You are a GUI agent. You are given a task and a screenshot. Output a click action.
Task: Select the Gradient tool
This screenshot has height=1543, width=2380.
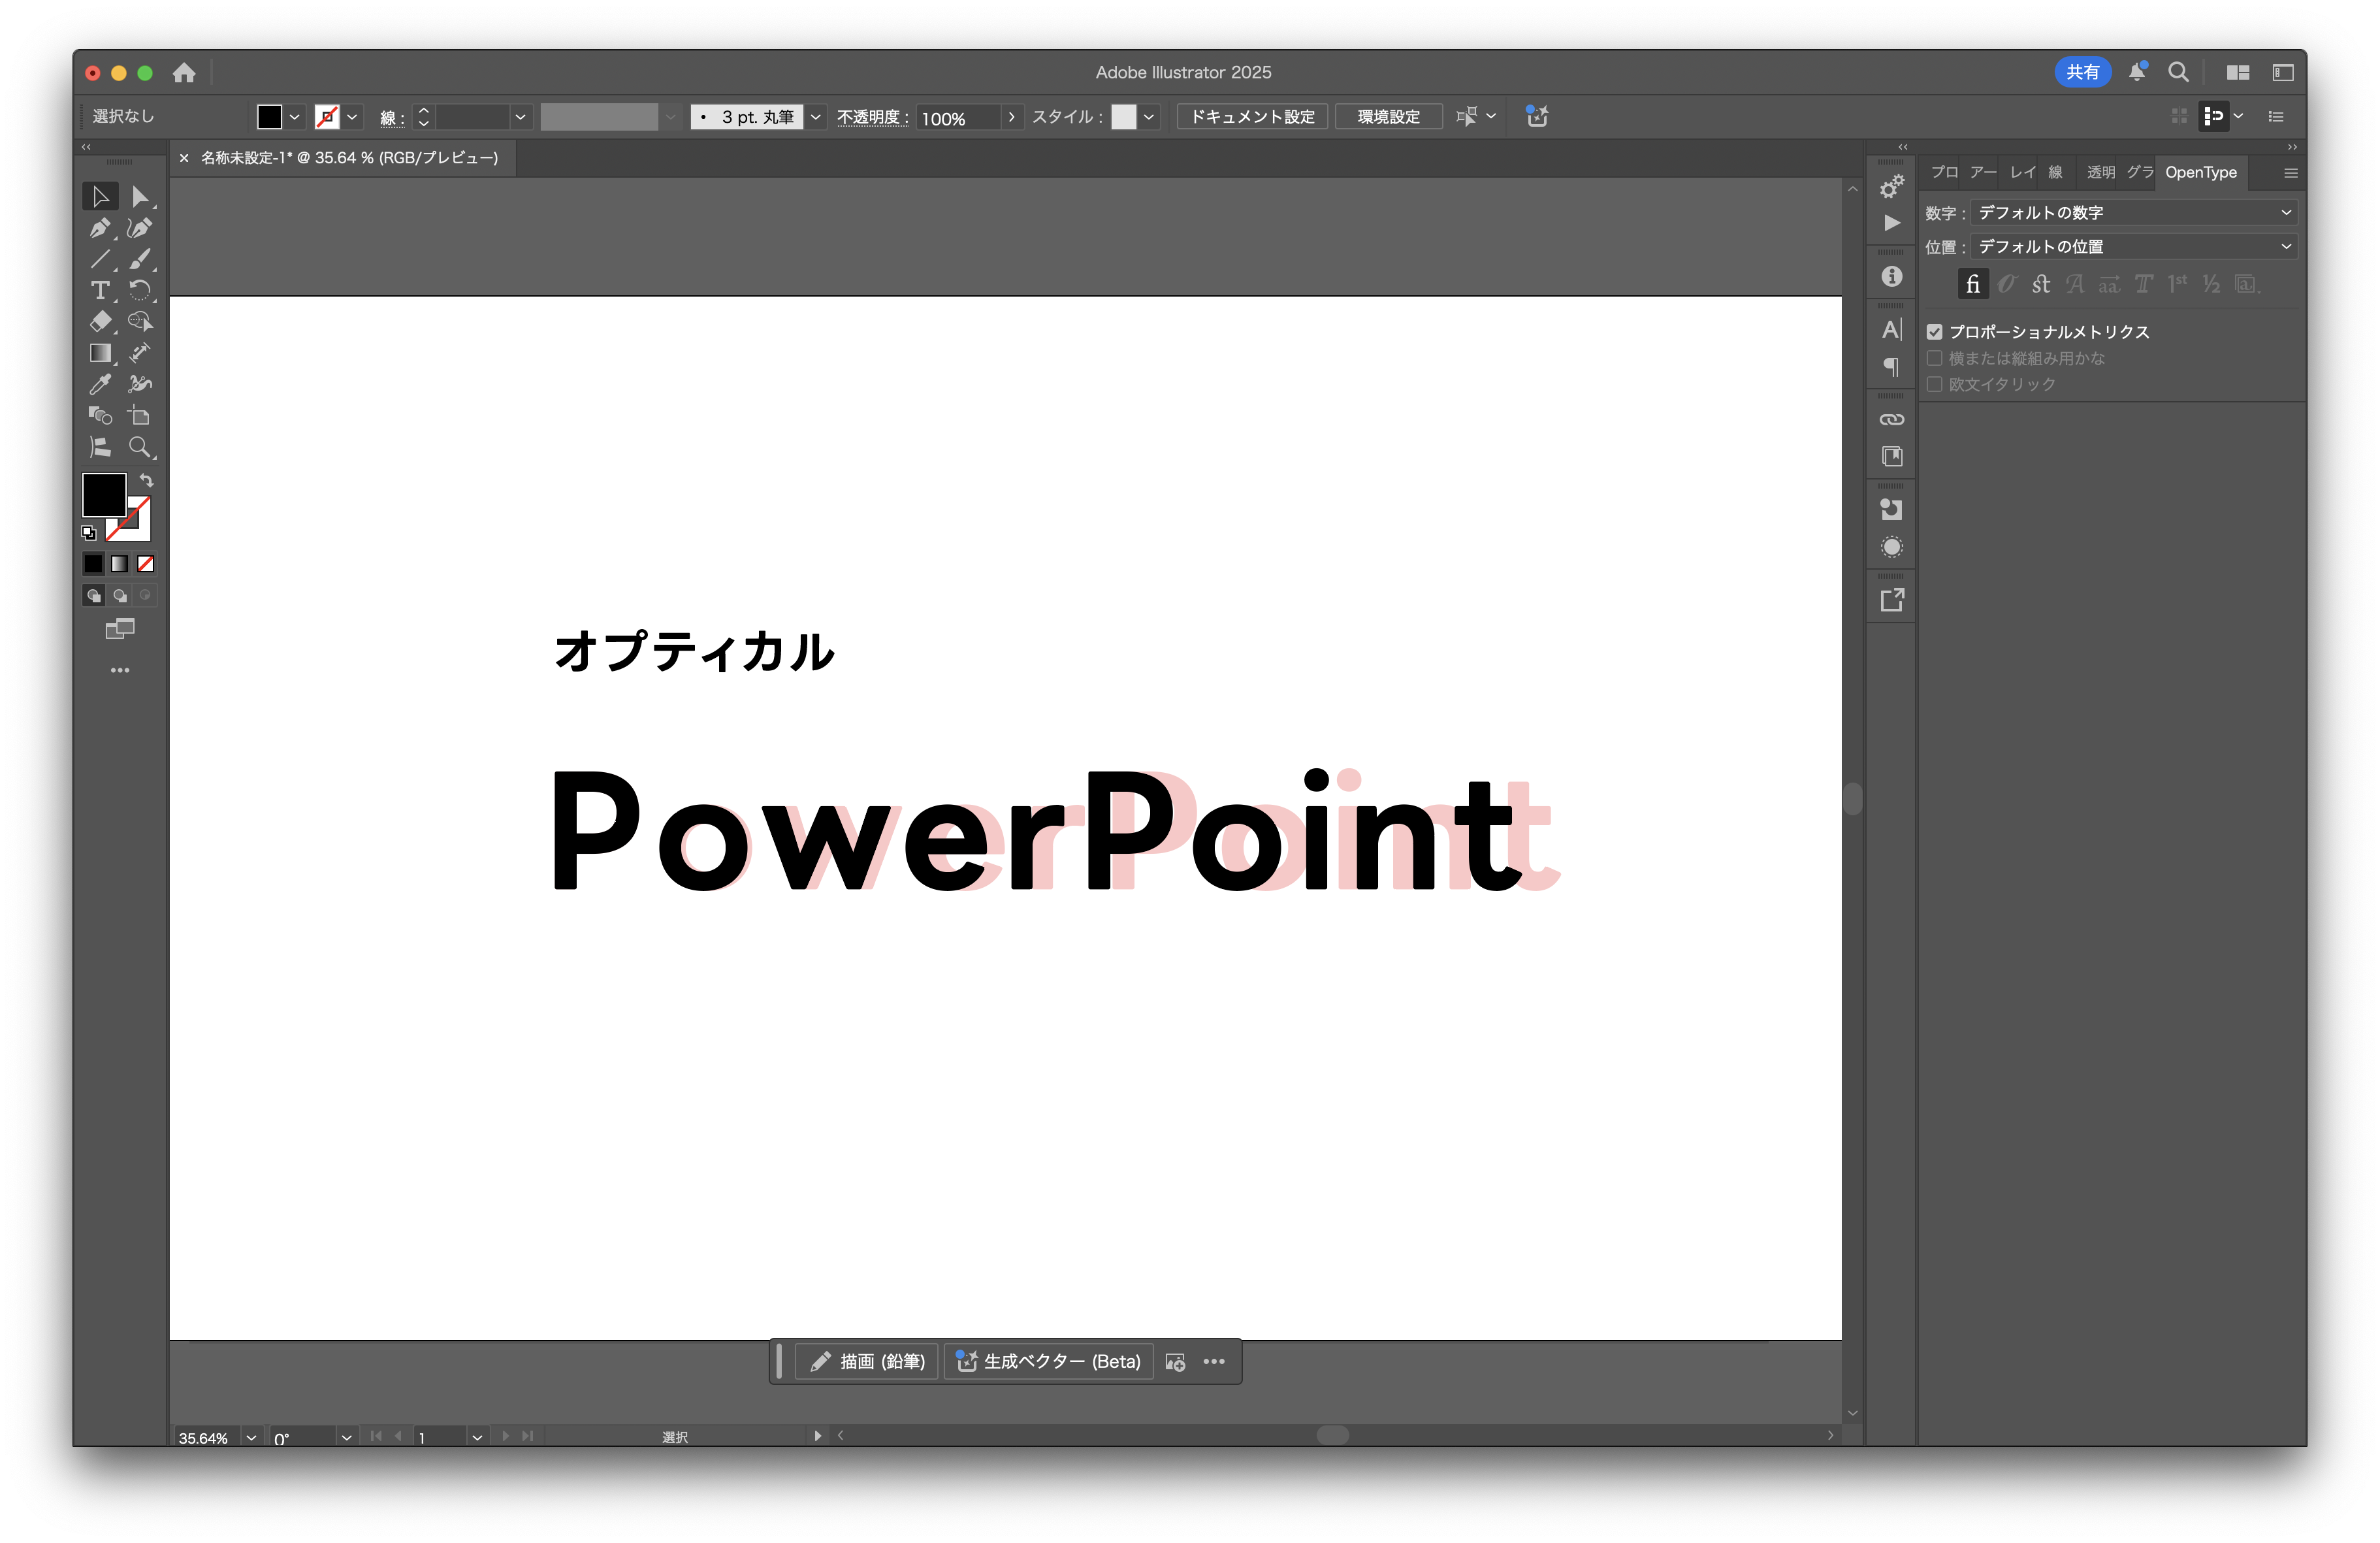click(x=101, y=353)
